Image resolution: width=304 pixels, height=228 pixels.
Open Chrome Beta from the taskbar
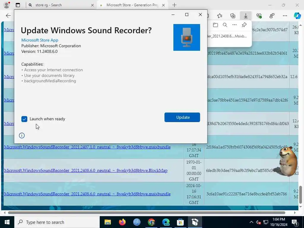(x=151, y=222)
